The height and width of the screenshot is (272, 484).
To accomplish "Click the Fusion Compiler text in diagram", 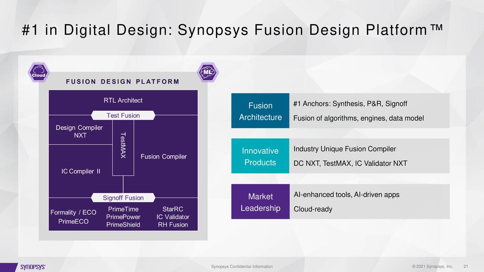I will pyautogui.click(x=163, y=156).
